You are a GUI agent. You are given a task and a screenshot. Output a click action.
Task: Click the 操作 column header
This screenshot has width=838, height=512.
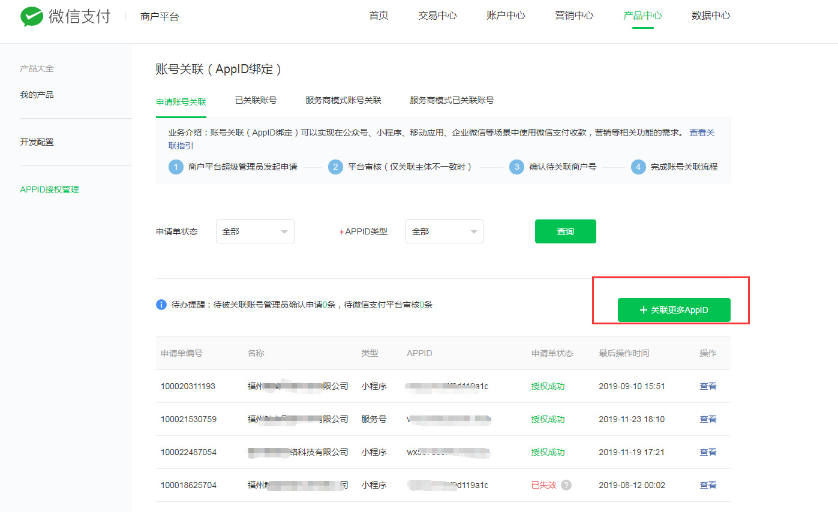(708, 353)
